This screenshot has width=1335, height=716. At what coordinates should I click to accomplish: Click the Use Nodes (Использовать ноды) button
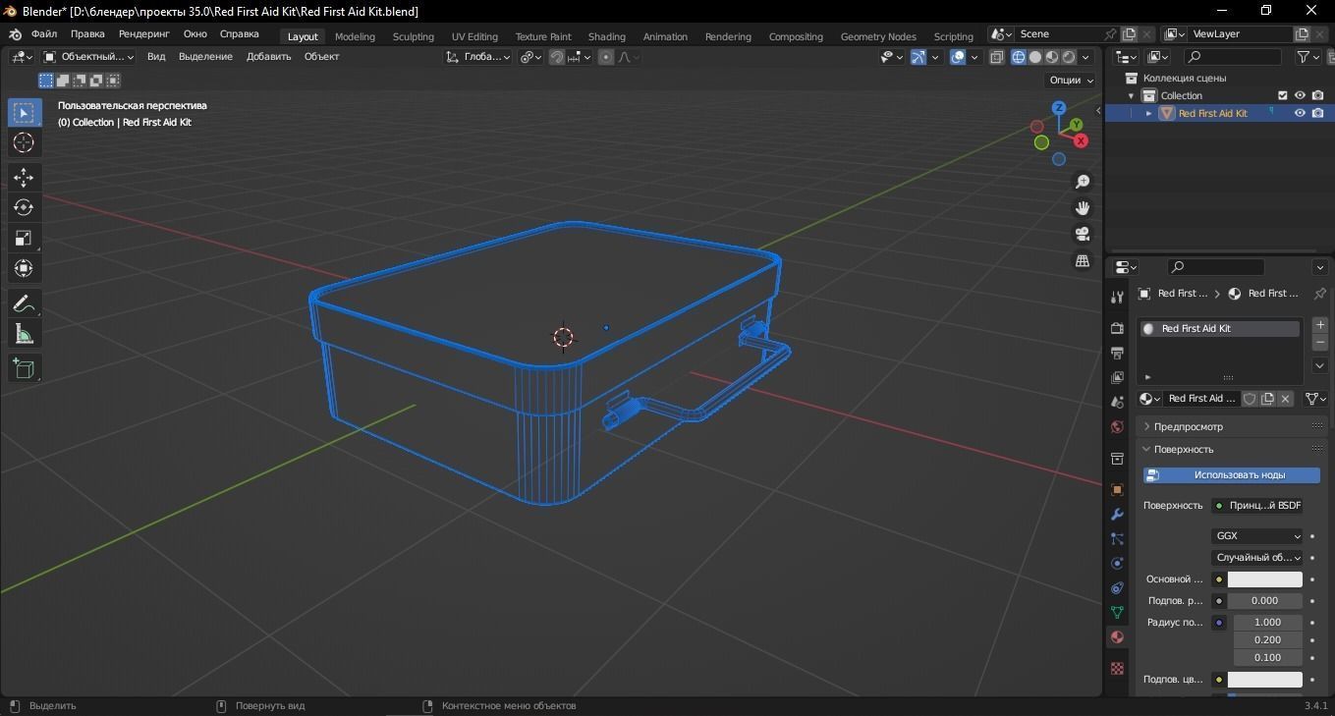1232,475
